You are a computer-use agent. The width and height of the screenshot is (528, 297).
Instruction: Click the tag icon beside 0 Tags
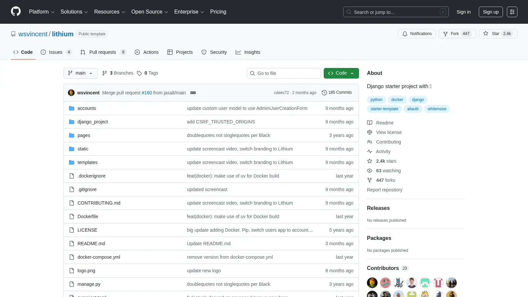139,73
